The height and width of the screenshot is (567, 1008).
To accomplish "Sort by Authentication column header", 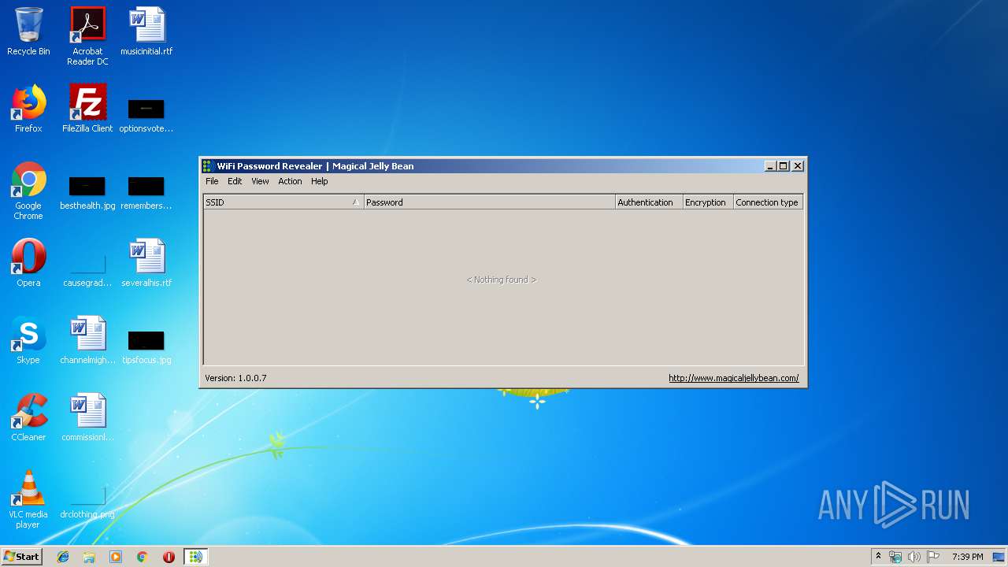I will 649,202.
